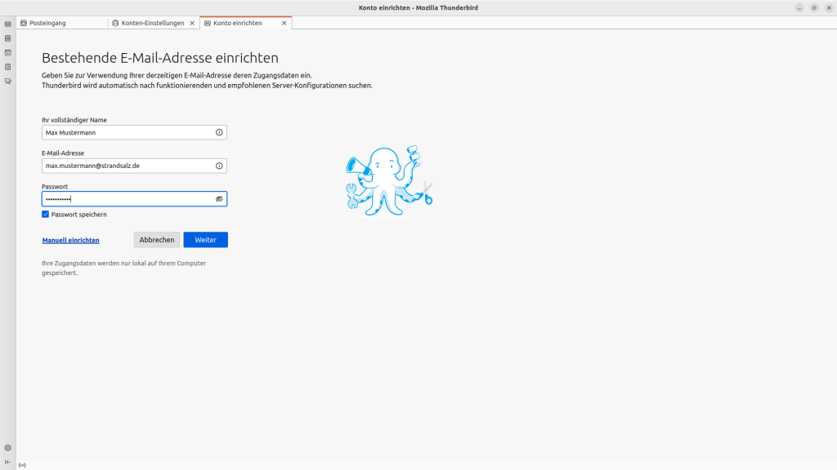This screenshot has width=837, height=470.
Task: Click info icon in E-Mail-Adresse field
Action: [x=219, y=166]
